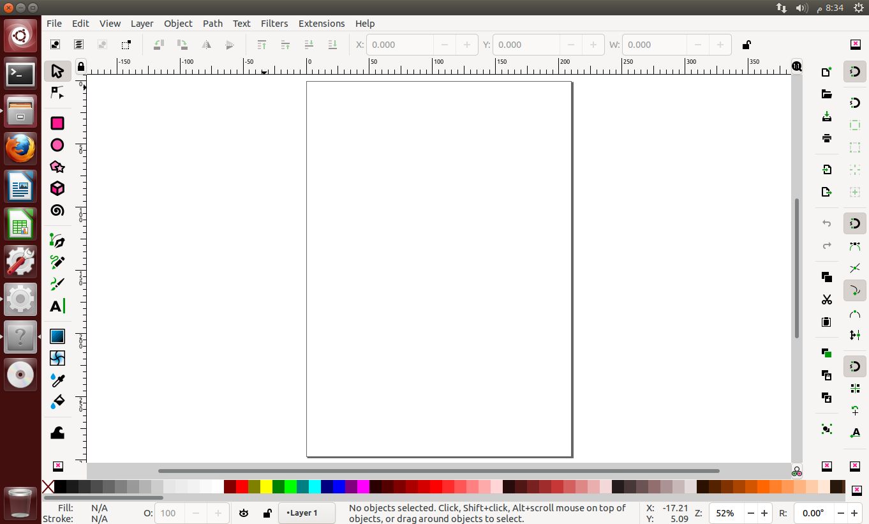This screenshot has height=524, width=869.
Task: Increase rotation with the R plus button
Action: coord(855,513)
